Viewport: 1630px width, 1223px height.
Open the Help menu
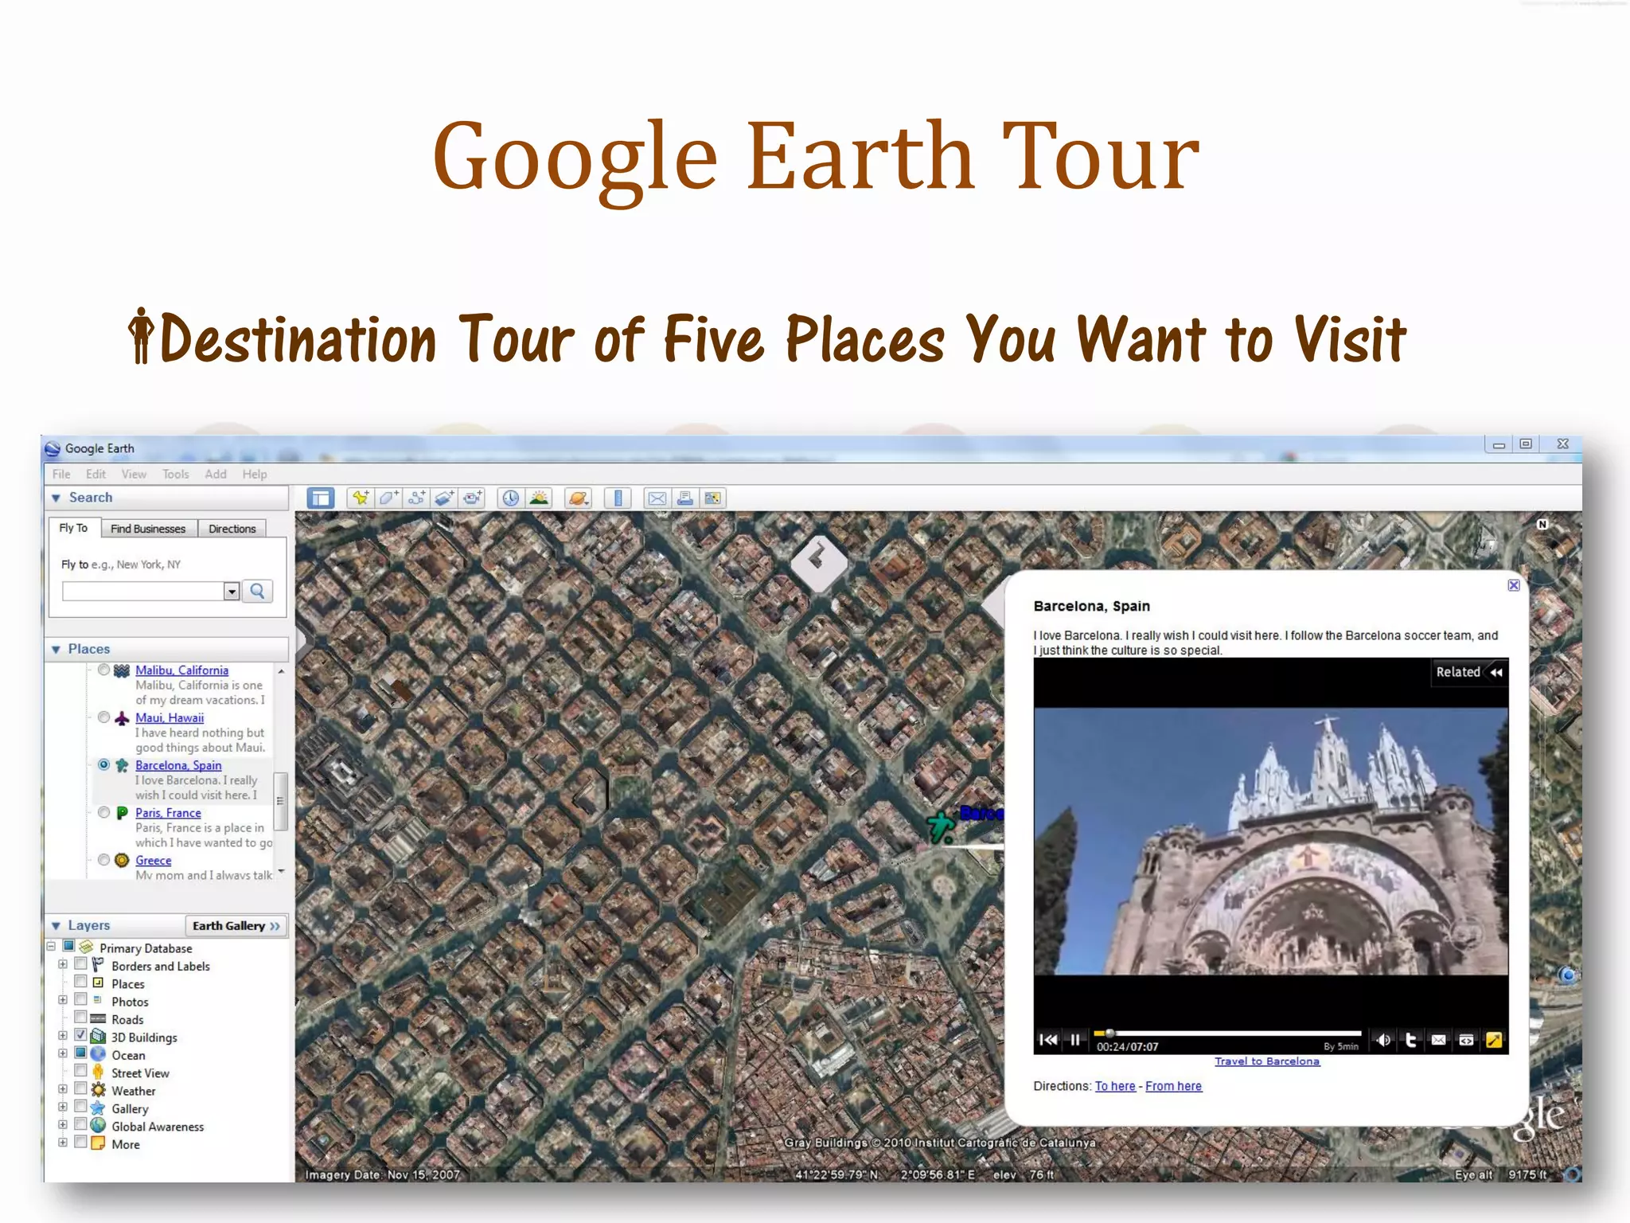pos(255,475)
